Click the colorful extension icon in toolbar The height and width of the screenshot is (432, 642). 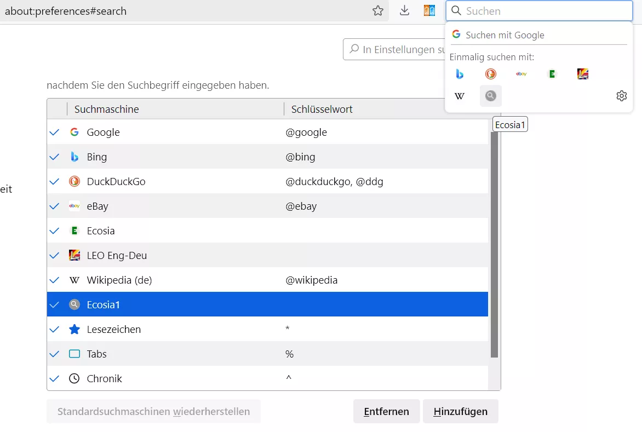[x=429, y=10]
